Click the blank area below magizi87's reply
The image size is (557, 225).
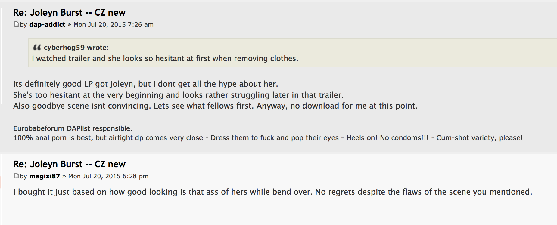[x=271, y=212]
